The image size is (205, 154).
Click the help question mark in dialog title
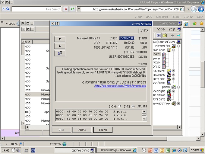(58, 23)
